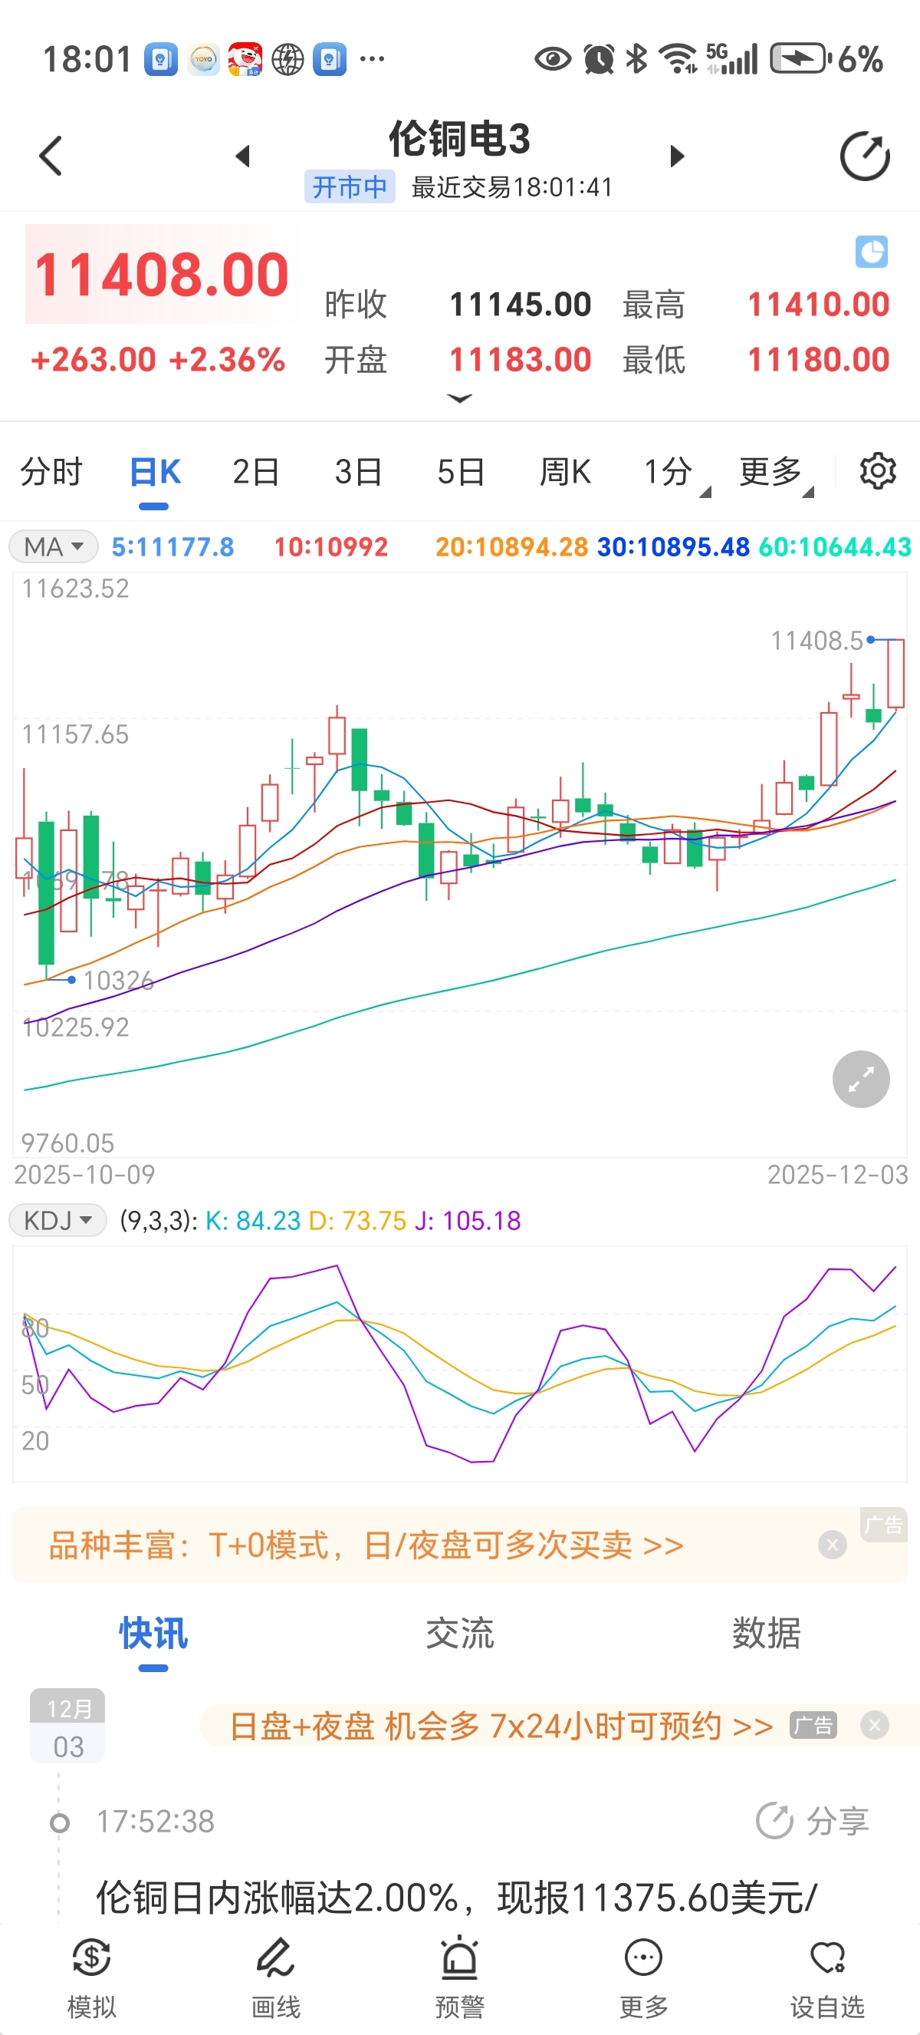Expand more quote details chevron

459,399
